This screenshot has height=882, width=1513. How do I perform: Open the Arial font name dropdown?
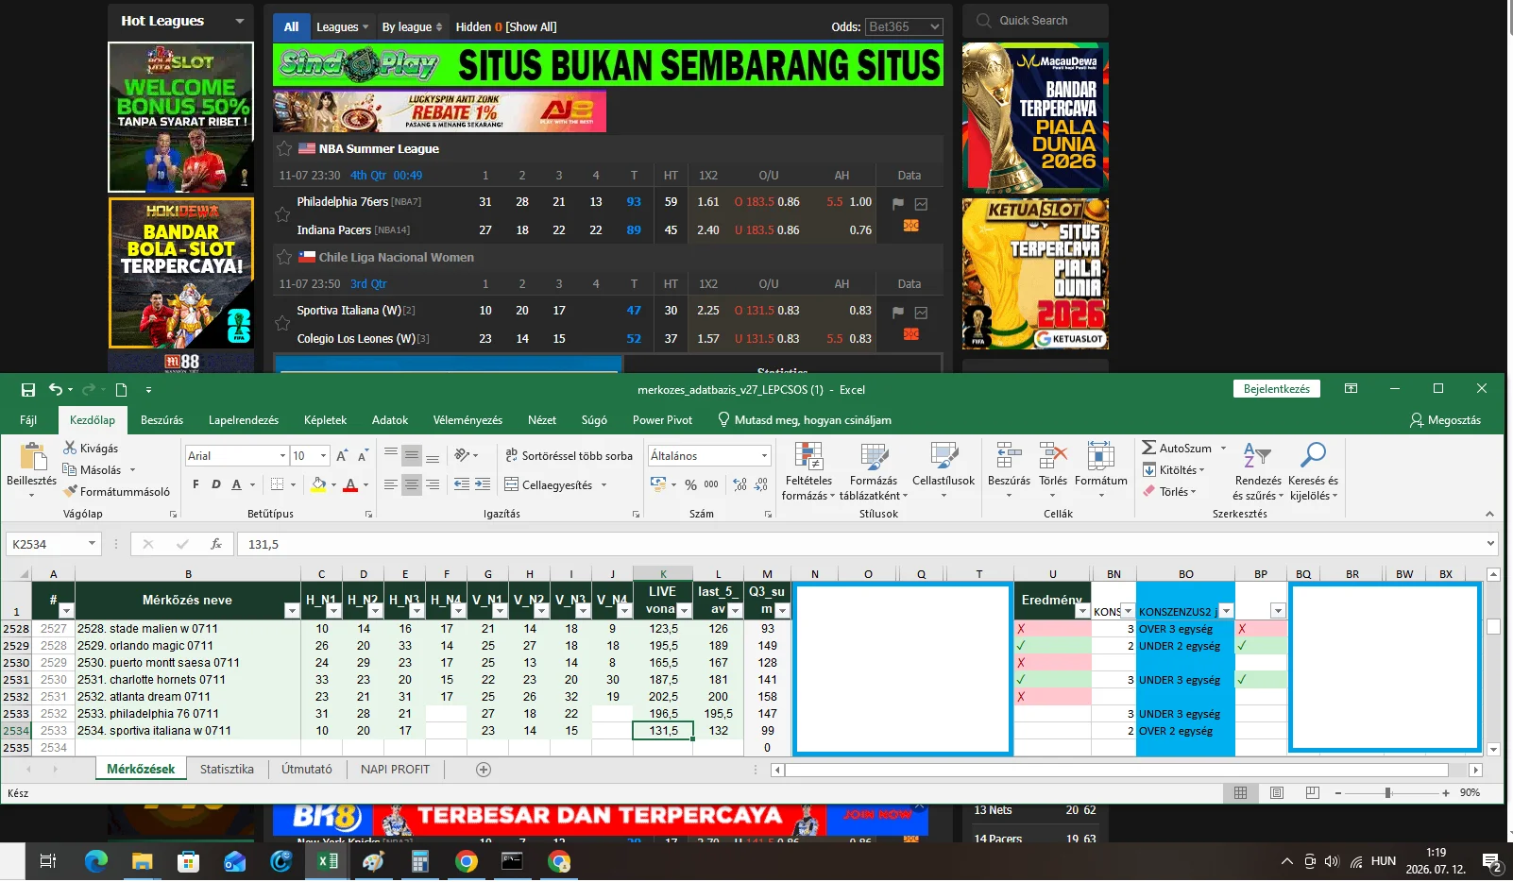[x=281, y=456]
